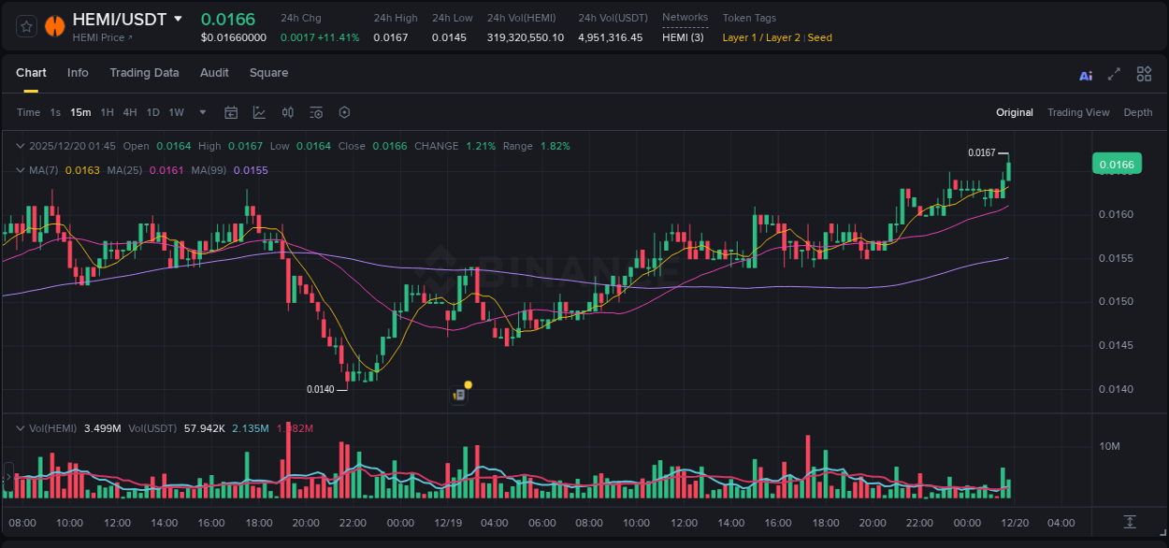Open the order display settings icon

315,112
